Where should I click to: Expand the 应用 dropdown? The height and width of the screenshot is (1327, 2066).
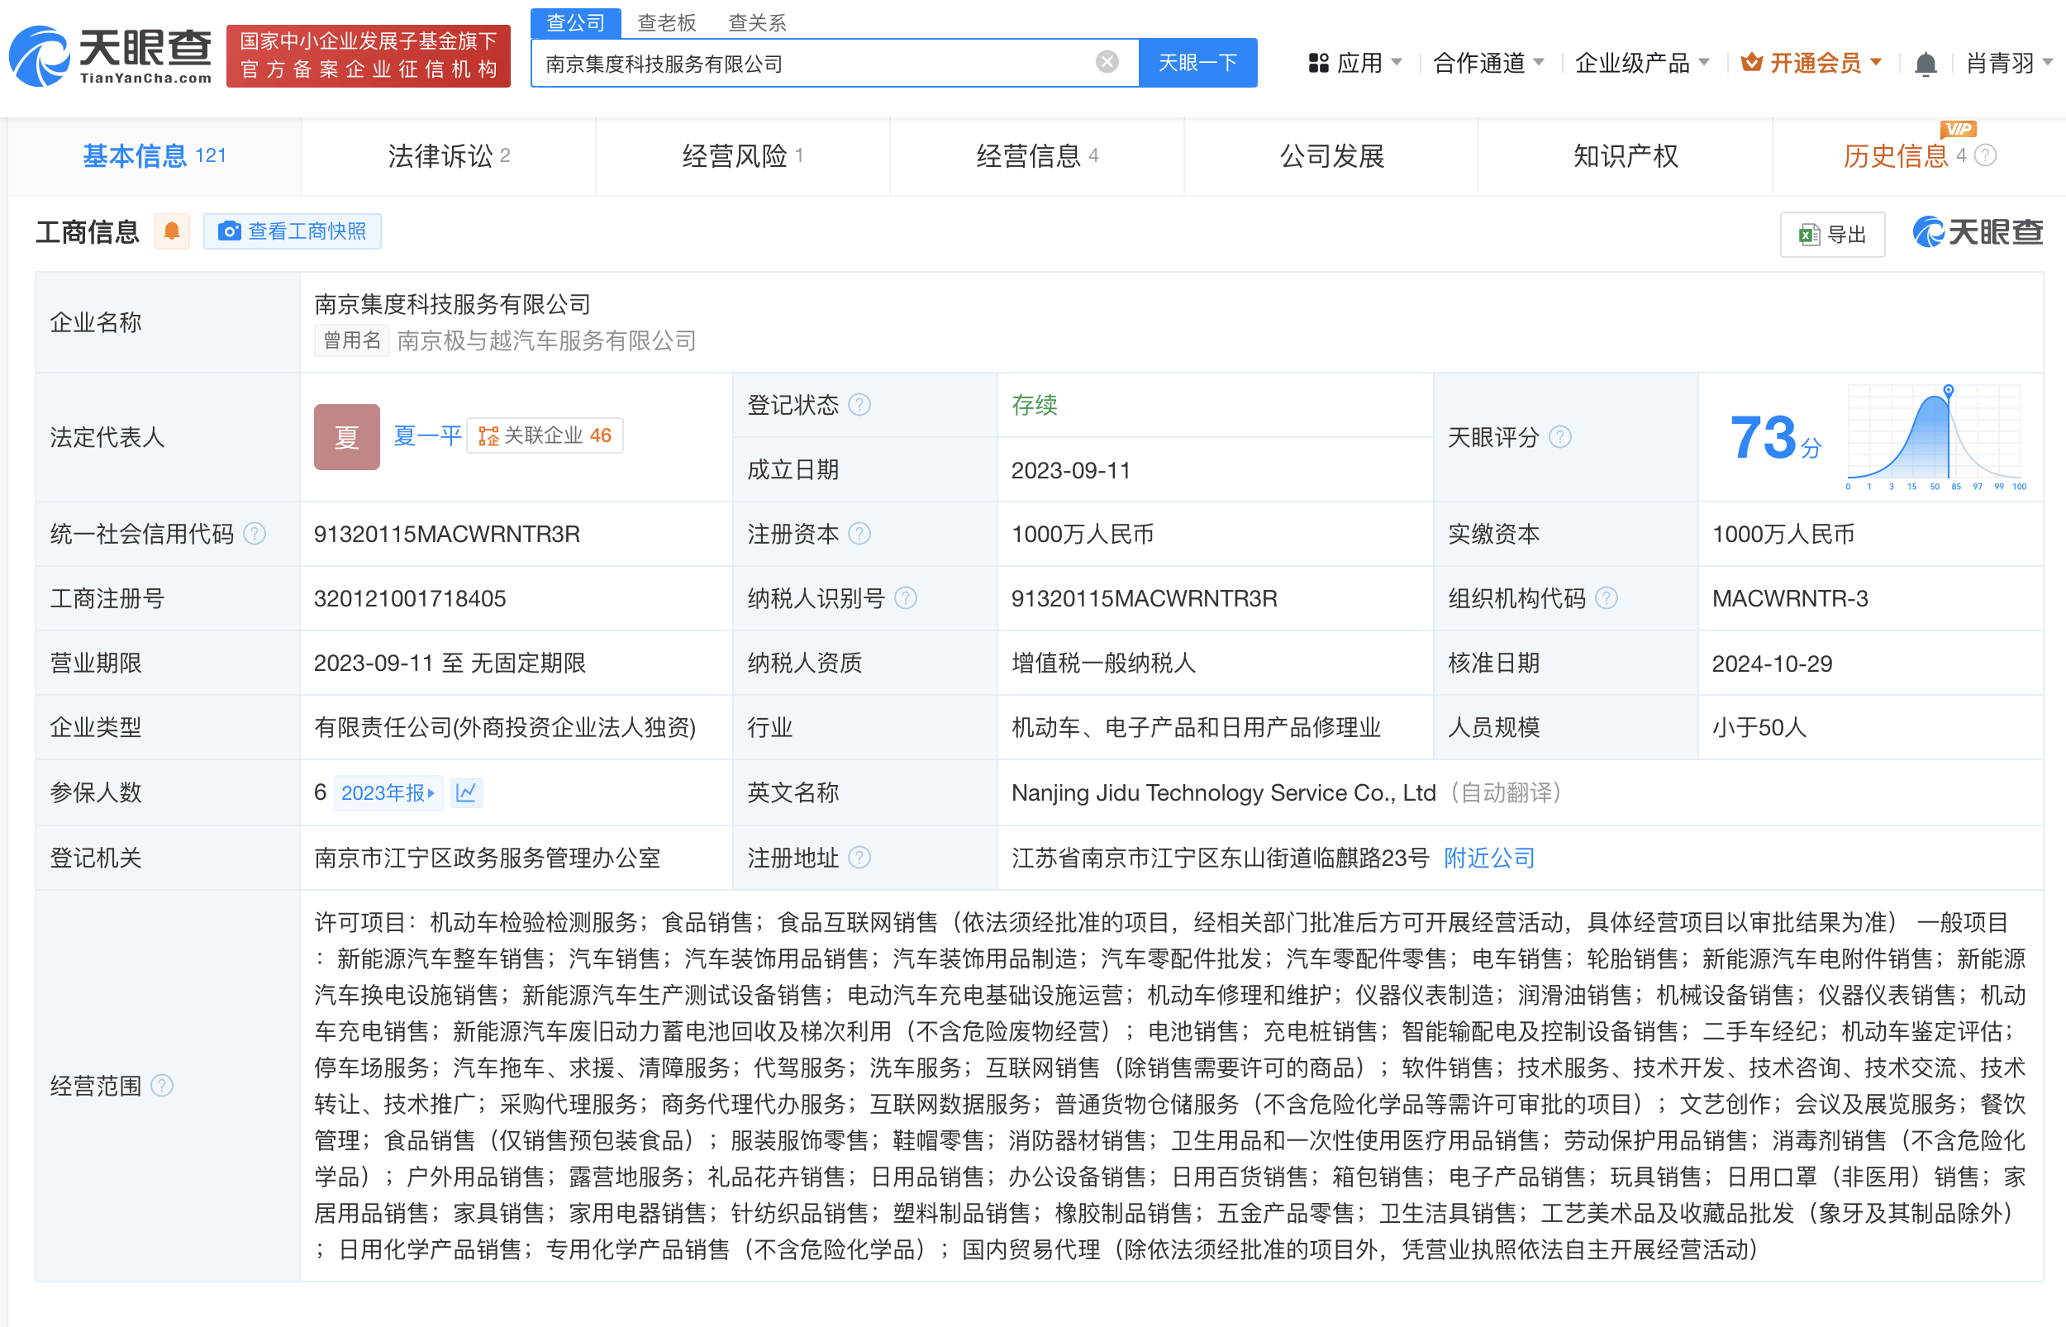click(1355, 63)
